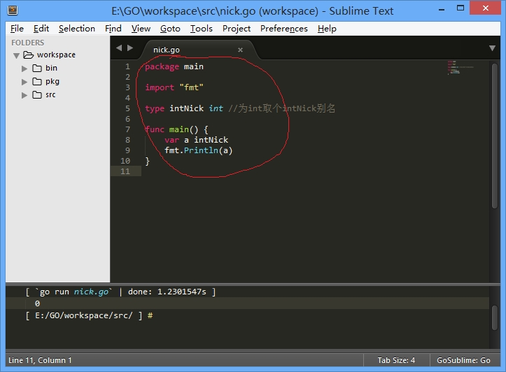Collapse the workspace folder tree
506x372 pixels.
coord(17,55)
